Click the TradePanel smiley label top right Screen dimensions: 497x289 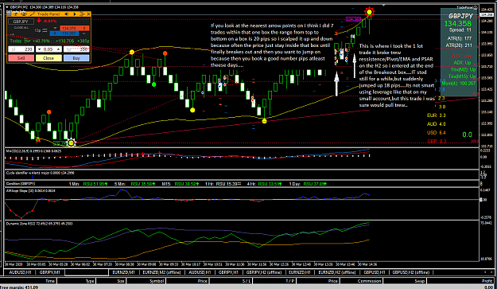tap(468, 7)
